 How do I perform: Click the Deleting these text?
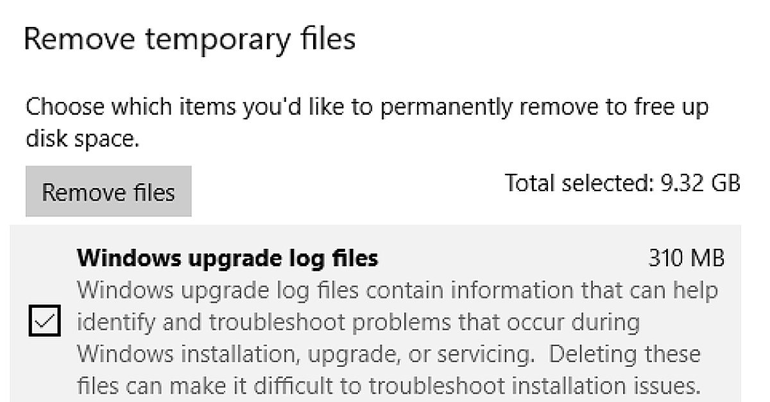625,353
